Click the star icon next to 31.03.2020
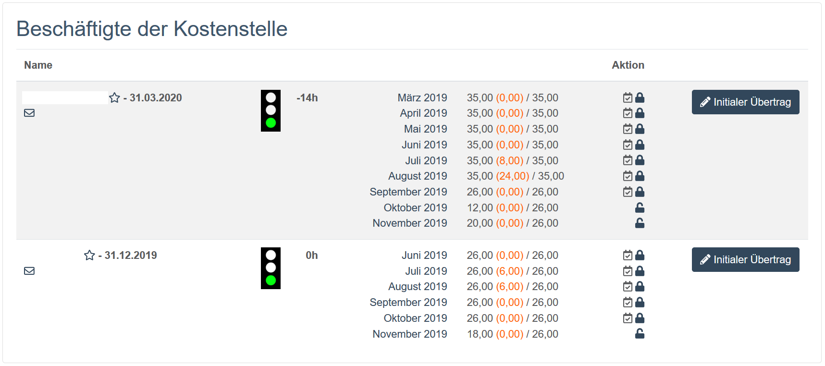This screenshot has height=366, width=825. tap(114, 98)
